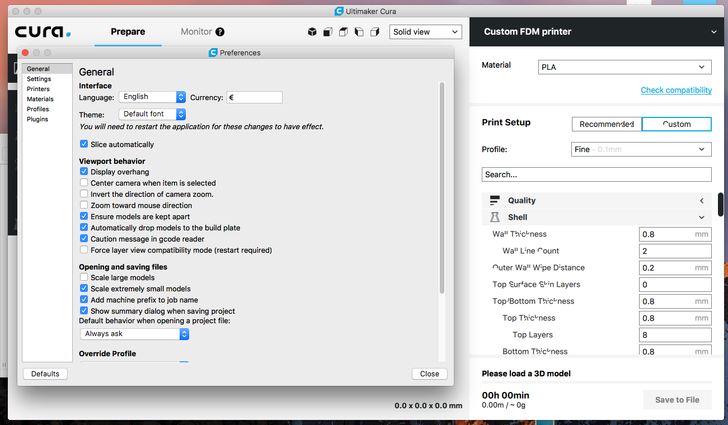Select Profiles in Preferences sidebar
The image size is (728, 425).
(47, 109)
